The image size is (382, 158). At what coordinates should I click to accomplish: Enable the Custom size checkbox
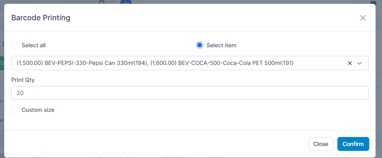tap(15, 110)
